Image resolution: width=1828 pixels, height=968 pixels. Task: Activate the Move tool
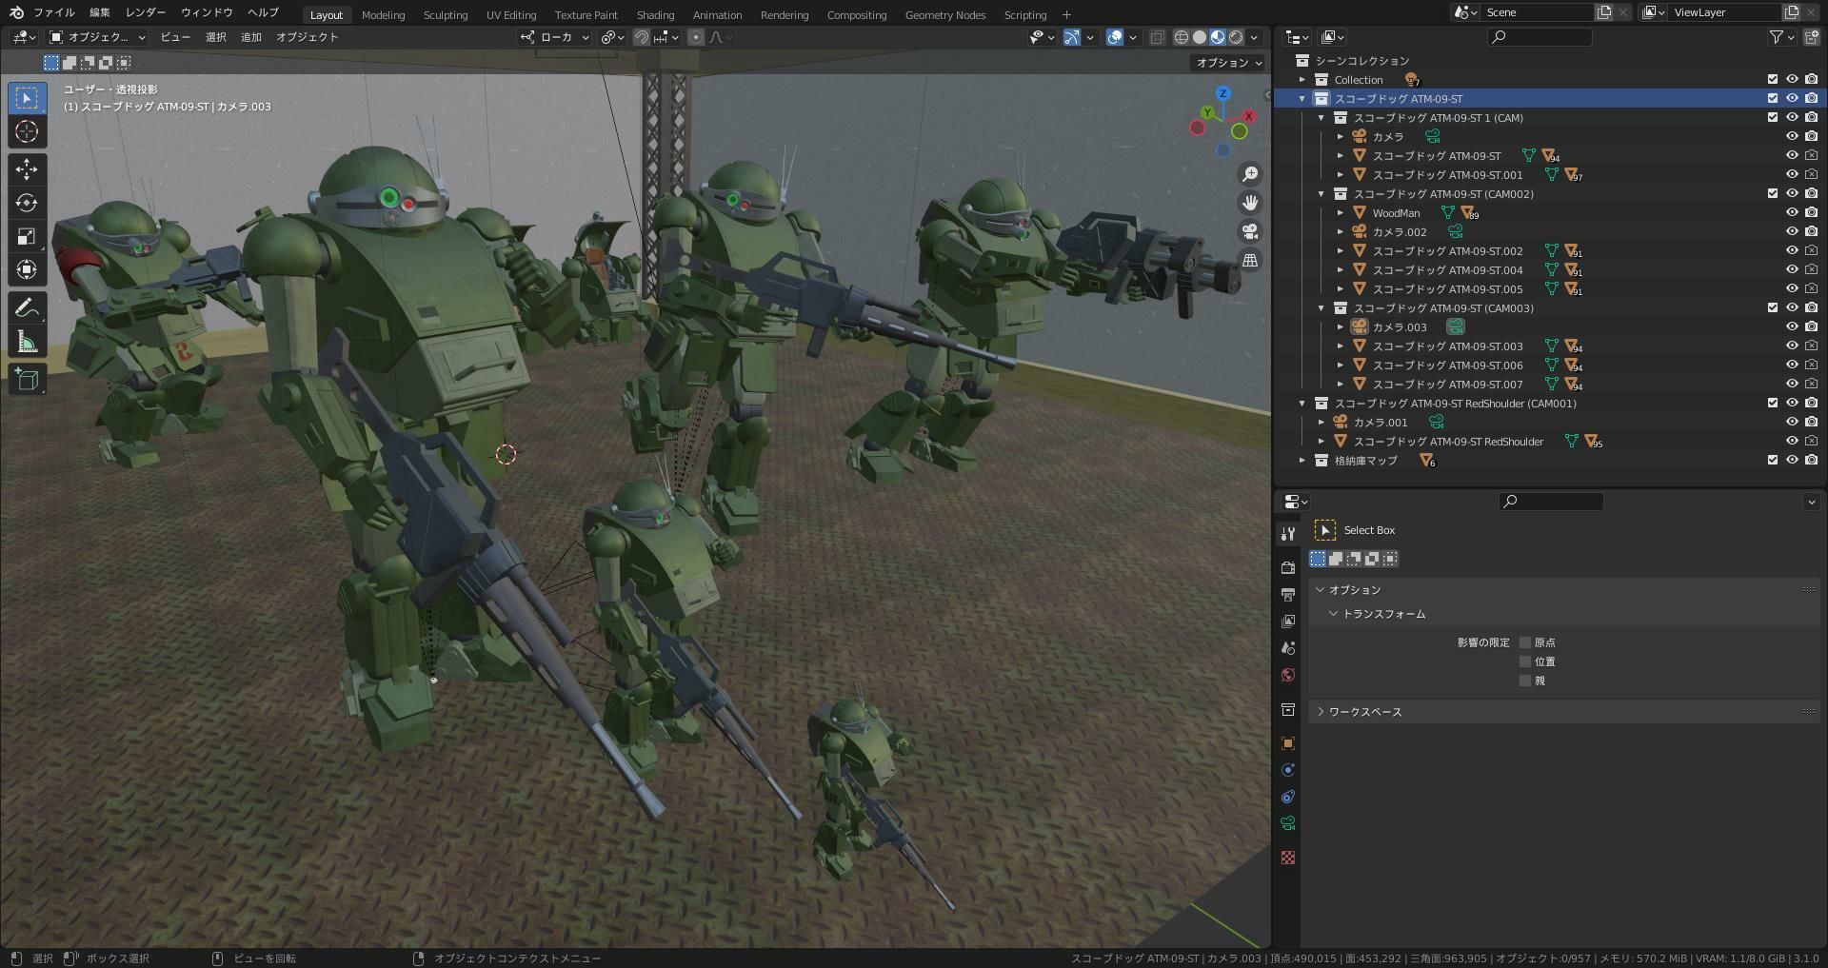click(x=27, y=169)
